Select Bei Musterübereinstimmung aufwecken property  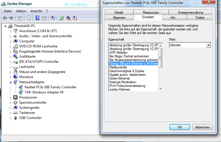(x=134, y=60)
